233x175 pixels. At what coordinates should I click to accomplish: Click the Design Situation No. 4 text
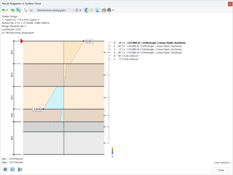(14, 26)
